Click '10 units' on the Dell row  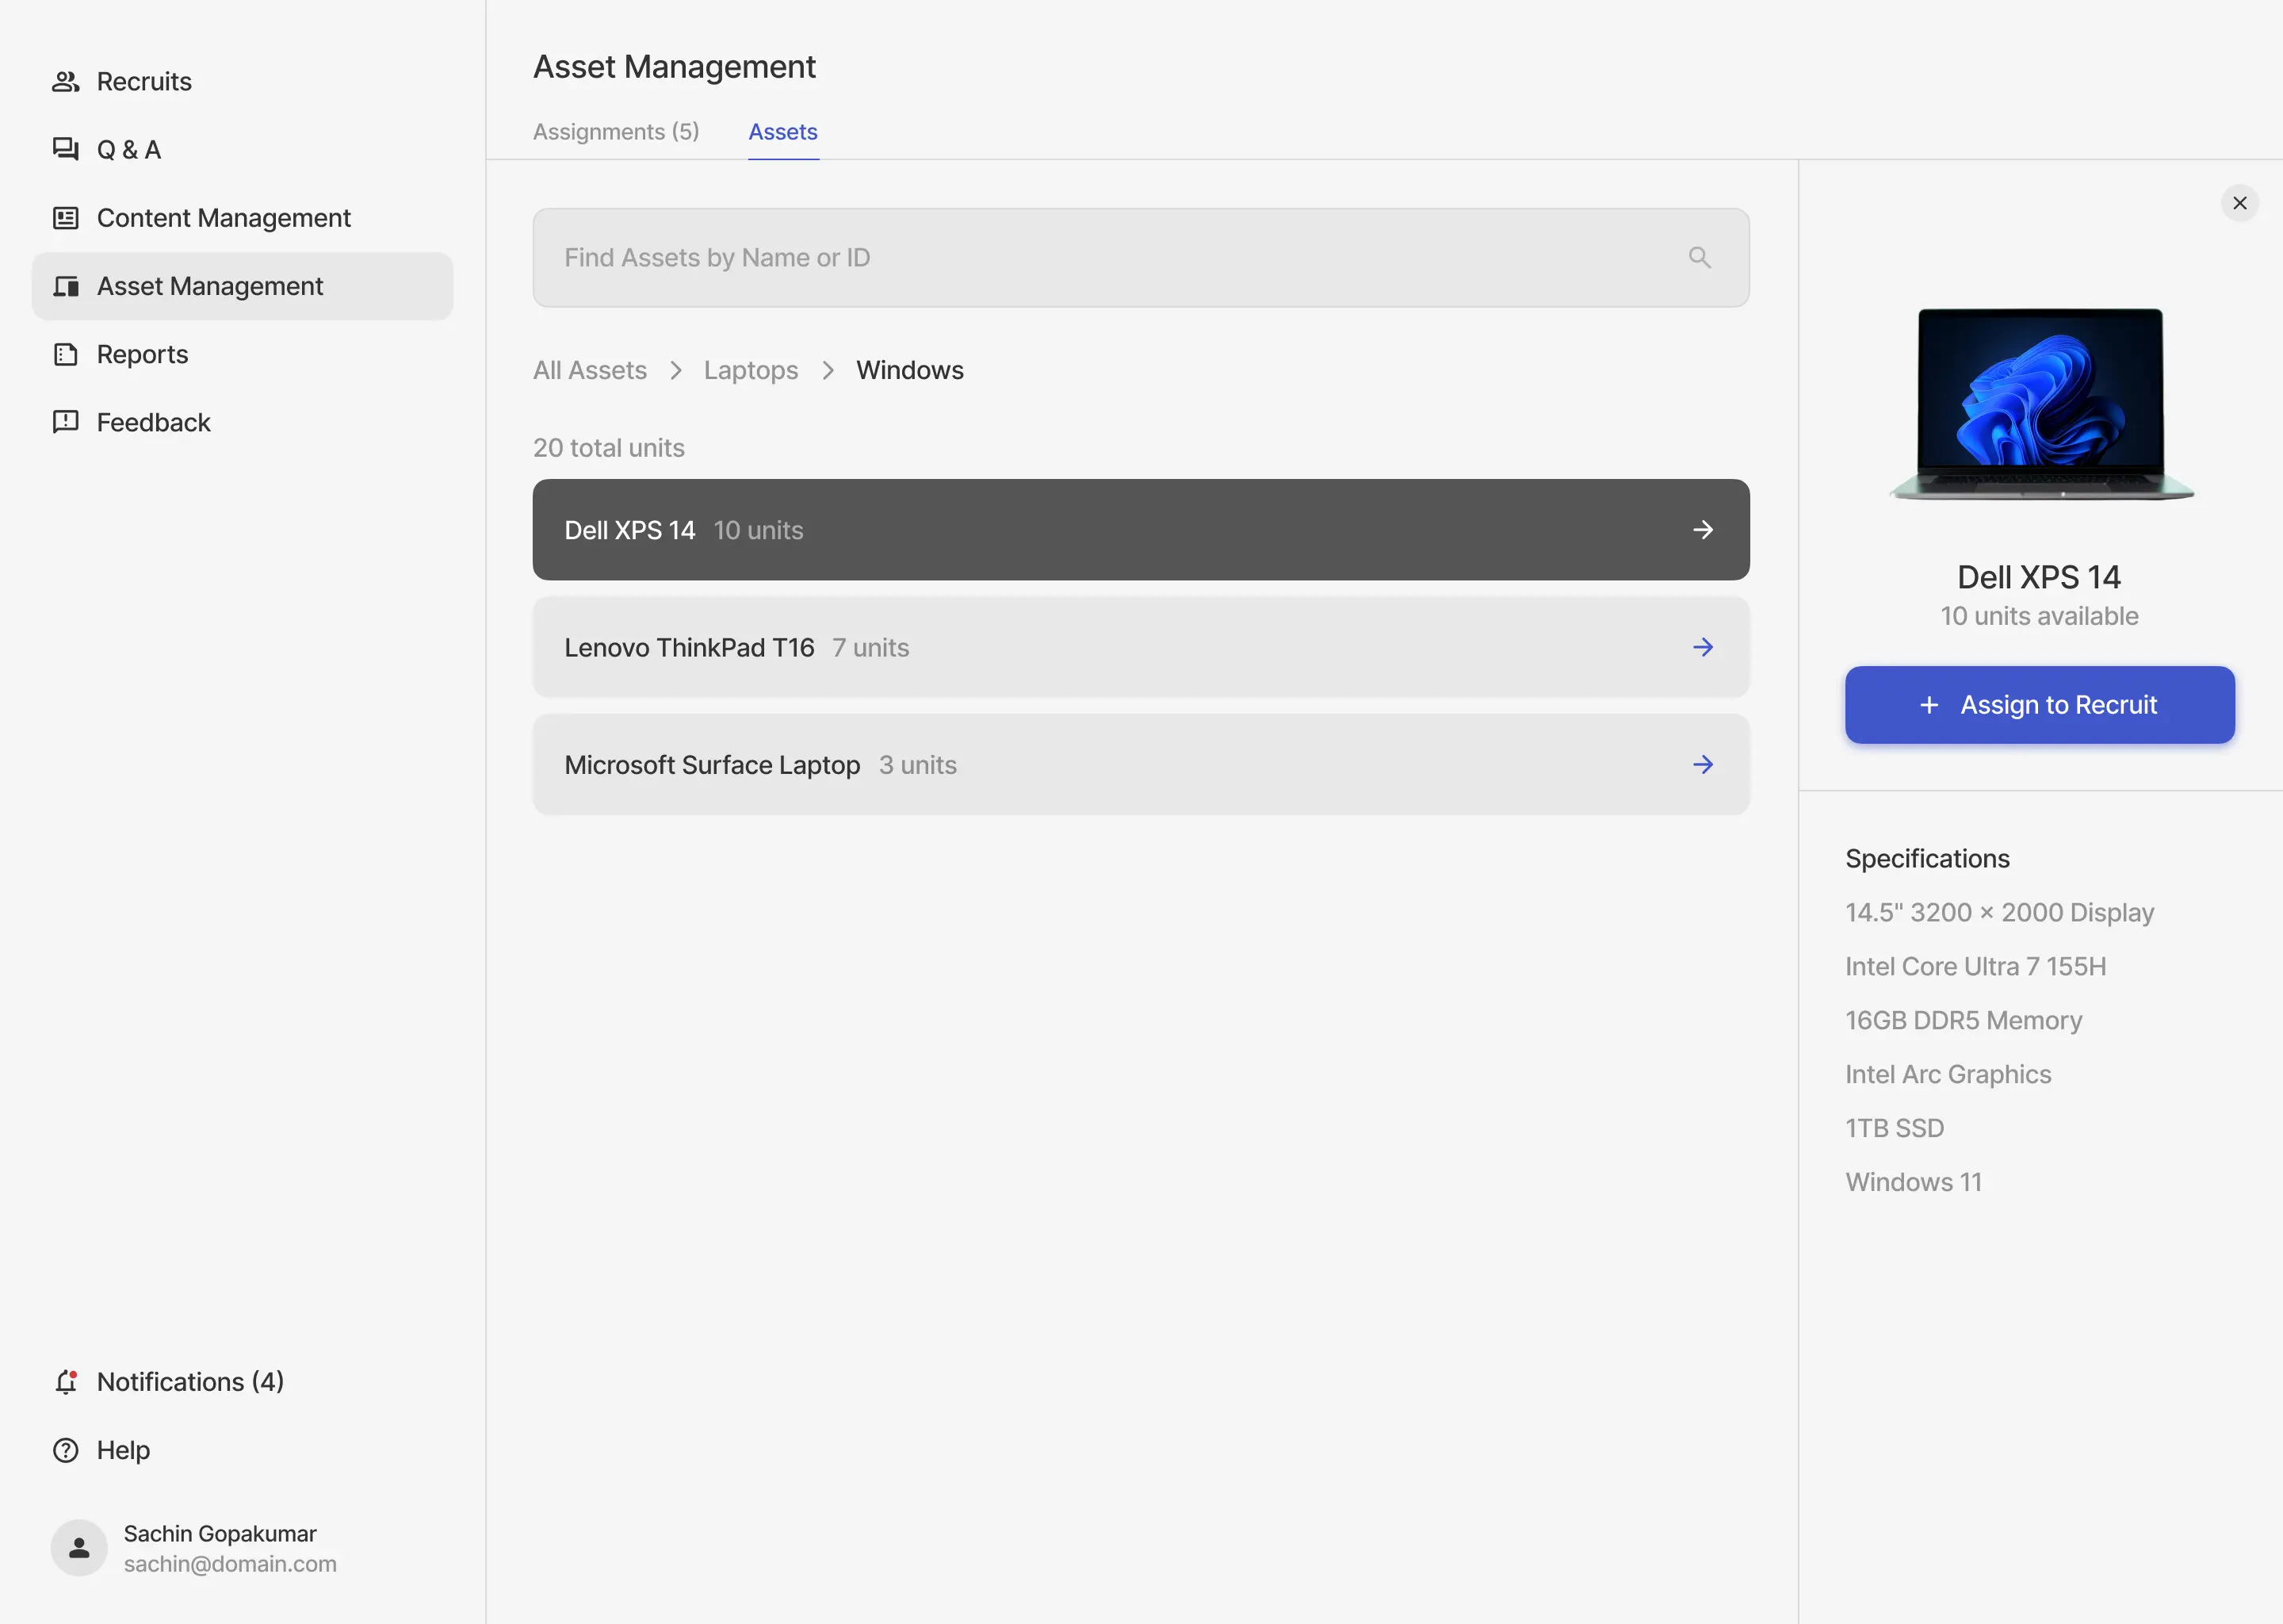tap(759, 530)
